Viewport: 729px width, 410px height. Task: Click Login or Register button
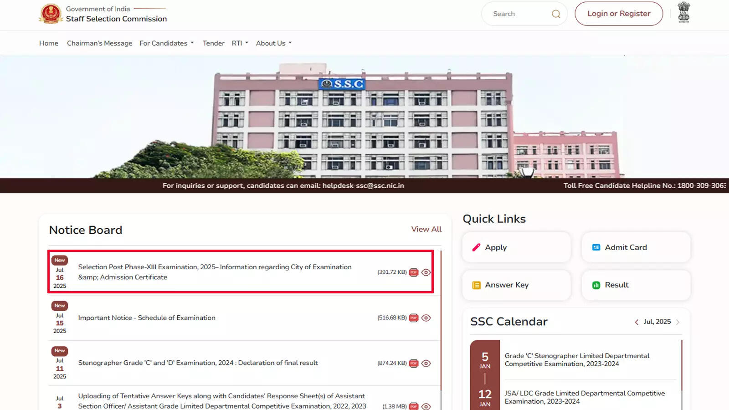[619, 14]
